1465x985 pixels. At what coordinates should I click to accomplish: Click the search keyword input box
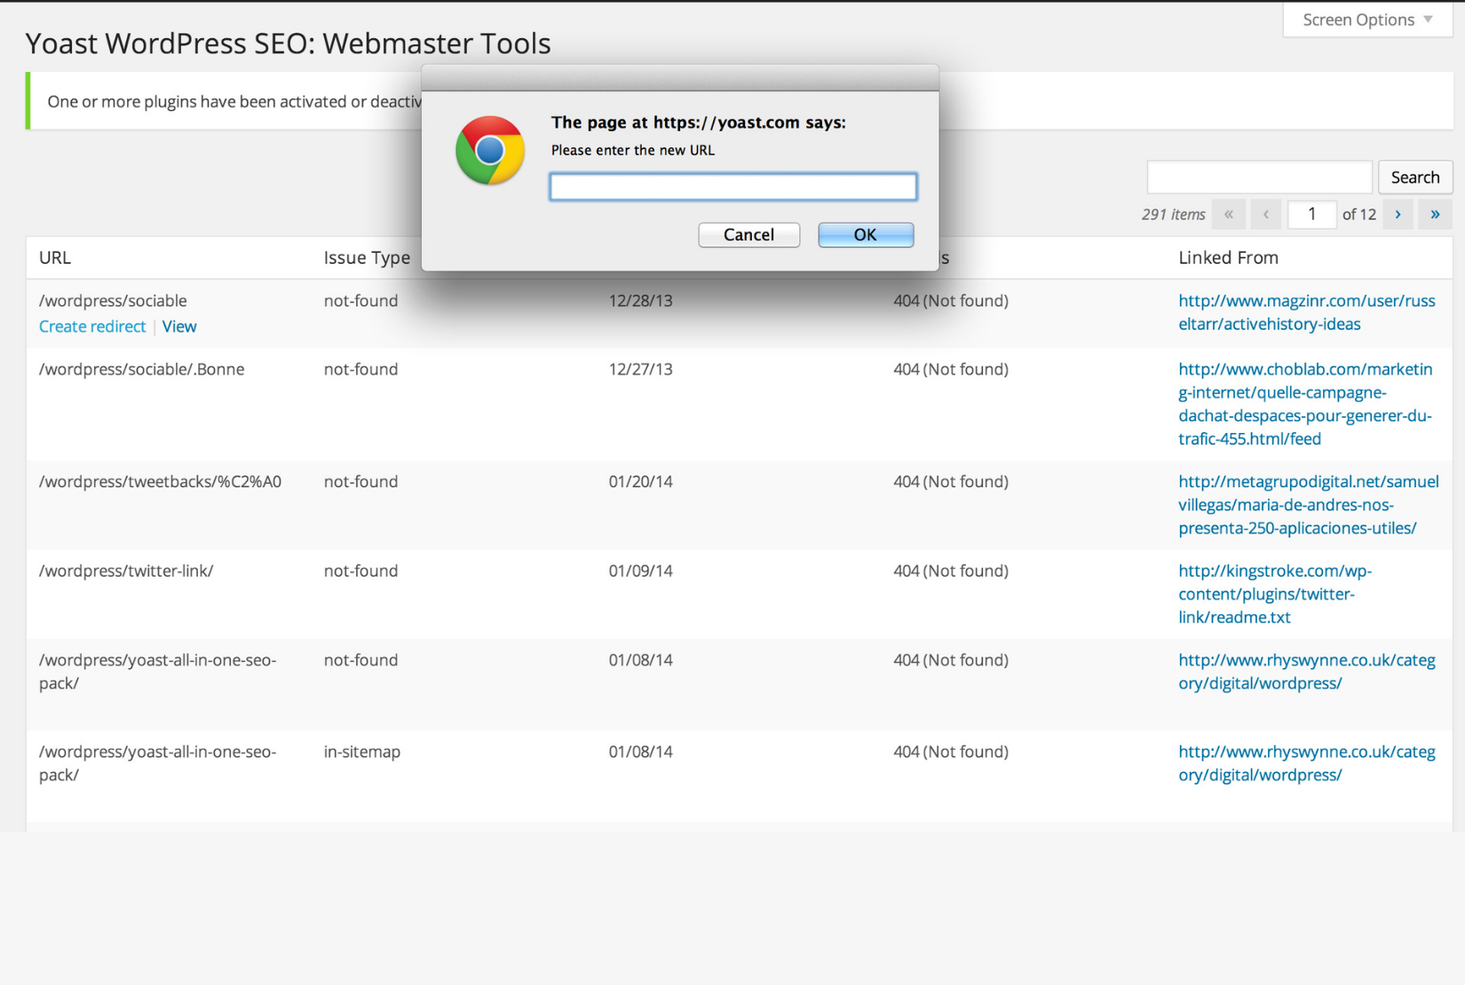tap(1258, 177)
